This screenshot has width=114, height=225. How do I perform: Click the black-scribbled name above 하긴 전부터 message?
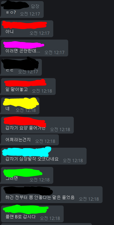pos(28,190)
